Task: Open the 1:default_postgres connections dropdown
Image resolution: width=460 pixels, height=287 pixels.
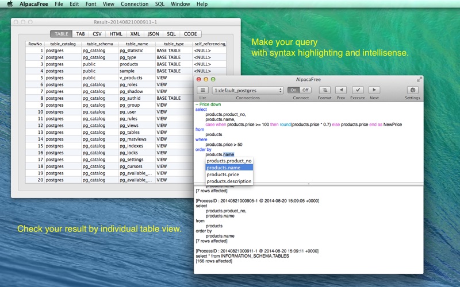Action: [248, 91]
